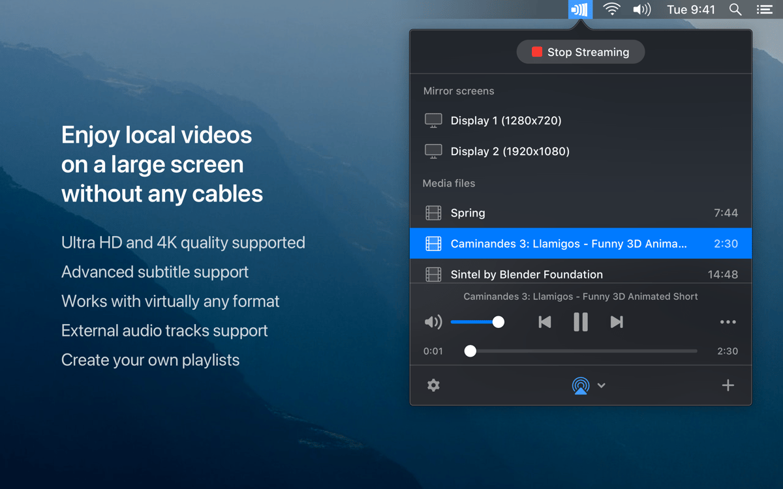This screenshot has width=783, height=489.
Task: Open the Wi-Fi menu in menu bar
Action: pyautogui.click(x=611, y=10)
